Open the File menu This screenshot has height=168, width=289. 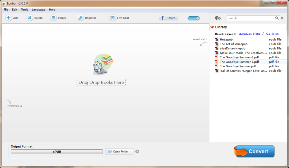coord(6,10)
